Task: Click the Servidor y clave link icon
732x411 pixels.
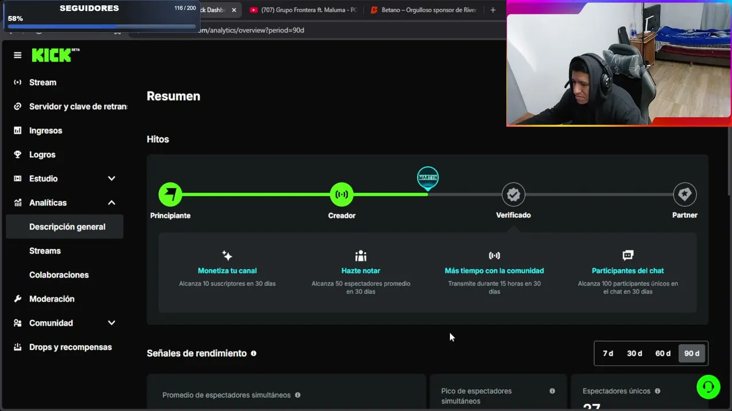Action: 18,106
